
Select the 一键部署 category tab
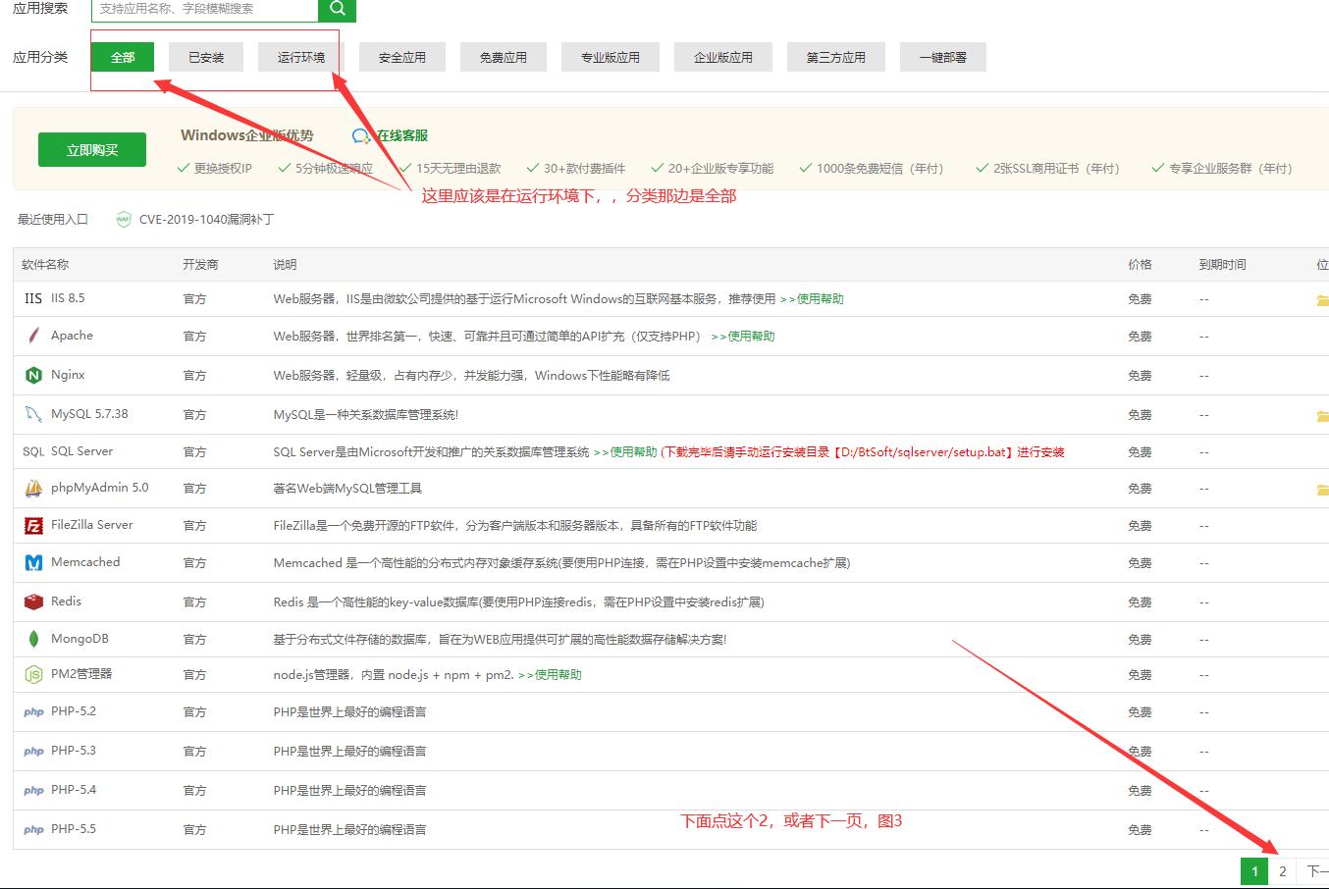coord(943,57)
